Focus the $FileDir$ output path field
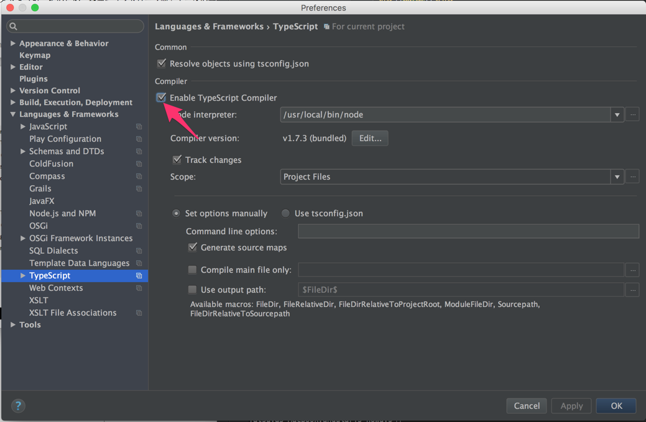The height and width of the screenshot is (422, 646). tap(461, 290)
